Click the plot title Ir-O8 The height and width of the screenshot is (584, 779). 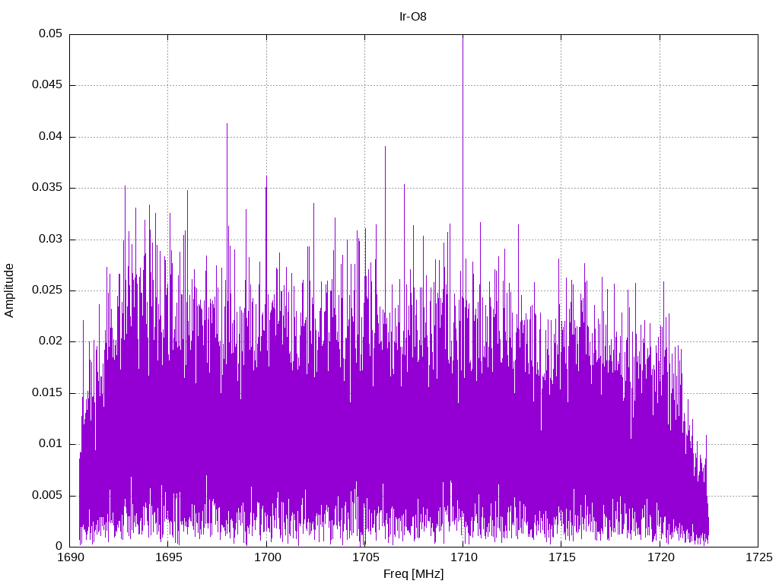pos(413,16)
